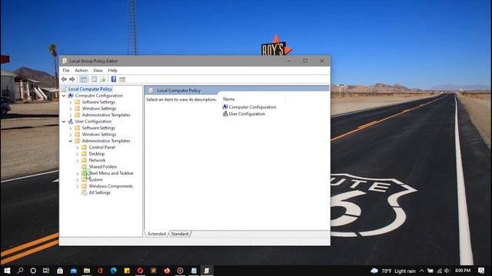Select All Settings in the tree
This screenshot has height=276, width=492.
(x=99, y=192)
